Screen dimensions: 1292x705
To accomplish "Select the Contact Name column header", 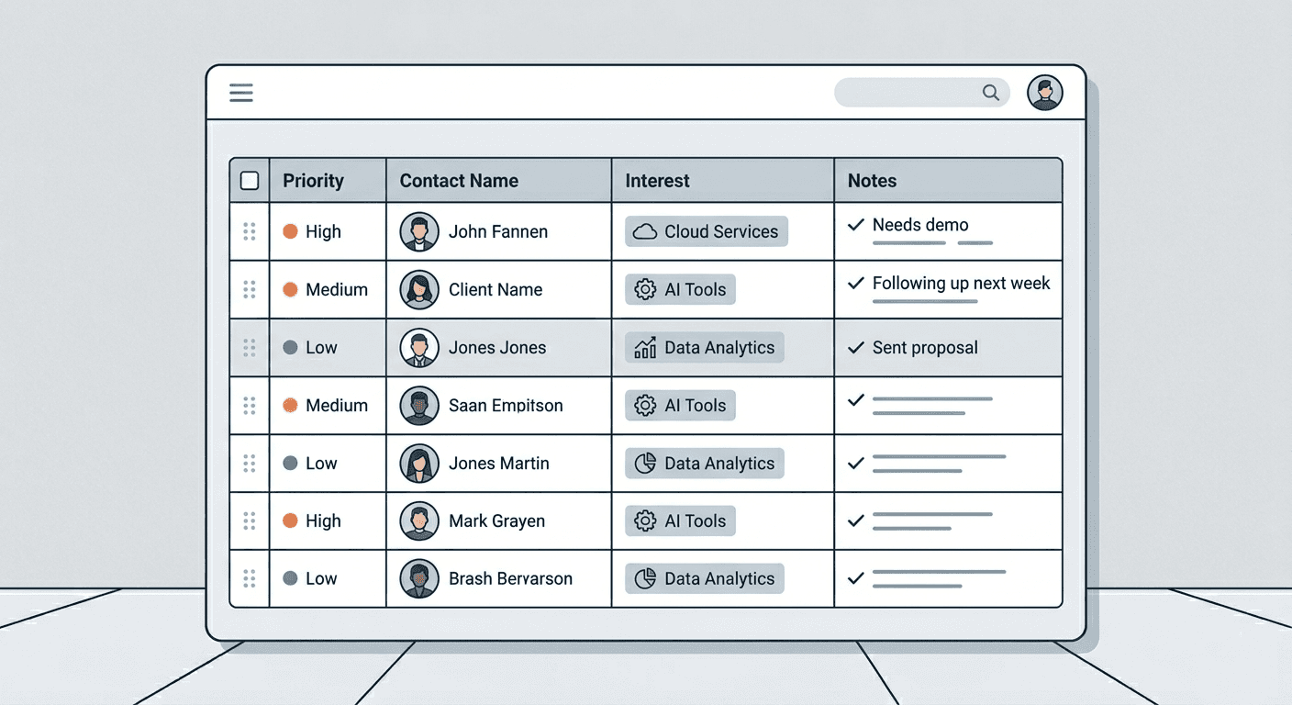I will [x=459, y=180].
